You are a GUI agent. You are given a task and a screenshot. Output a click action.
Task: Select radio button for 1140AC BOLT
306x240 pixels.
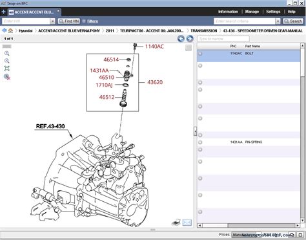[x=200, y=54]
